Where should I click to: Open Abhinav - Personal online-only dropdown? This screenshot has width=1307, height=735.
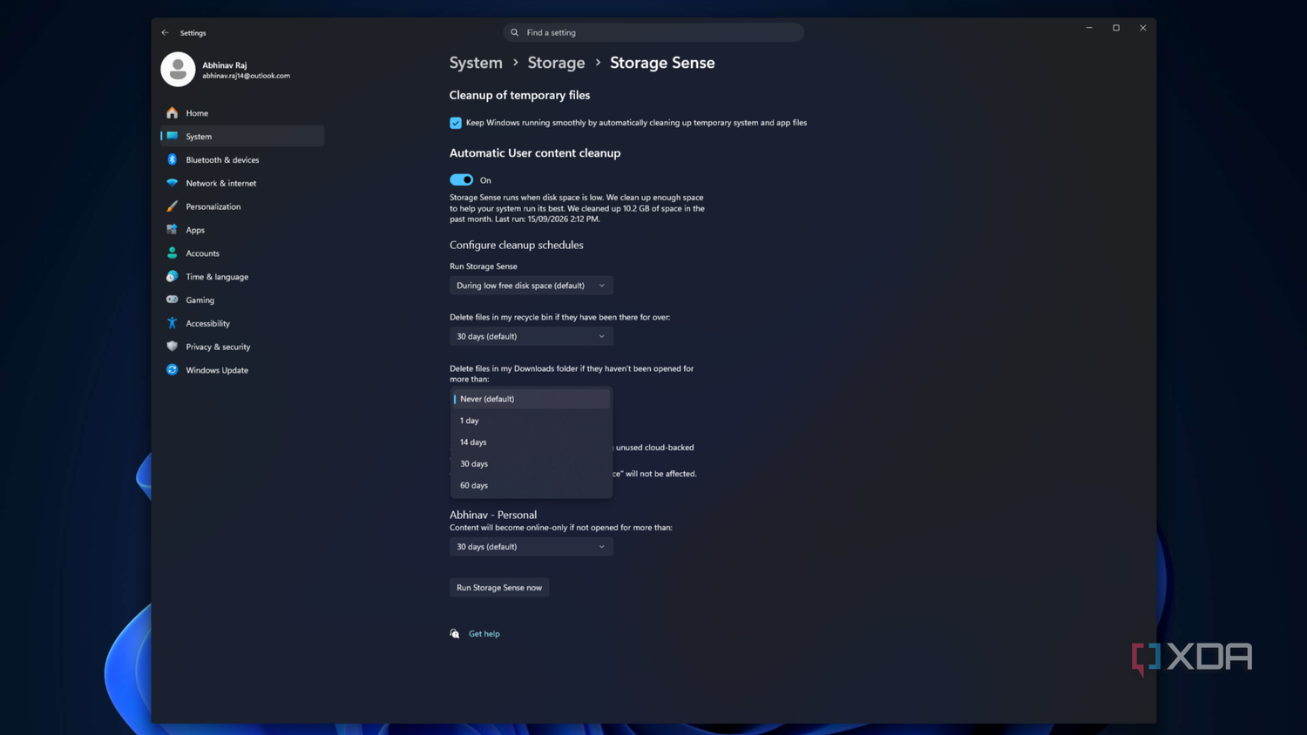tap(531, 547)
